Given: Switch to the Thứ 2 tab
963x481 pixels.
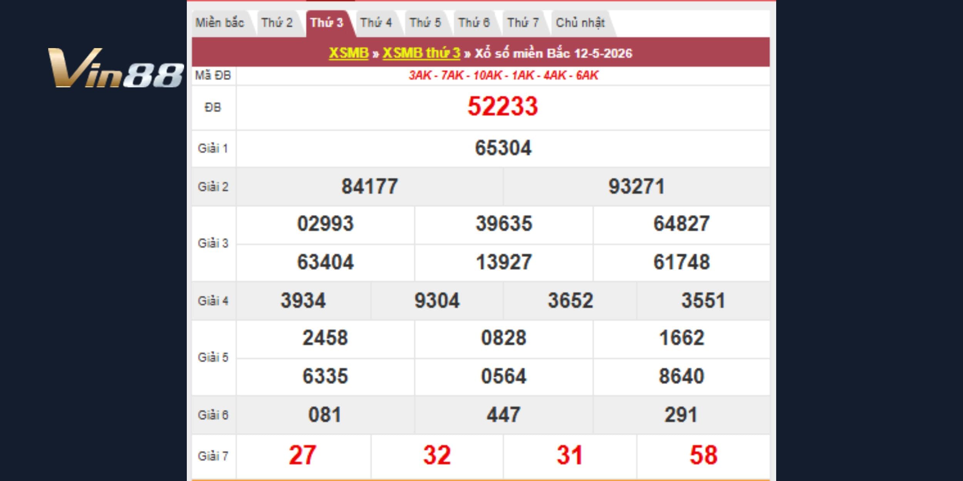Looking at the screenshot, I should [277, 23].
